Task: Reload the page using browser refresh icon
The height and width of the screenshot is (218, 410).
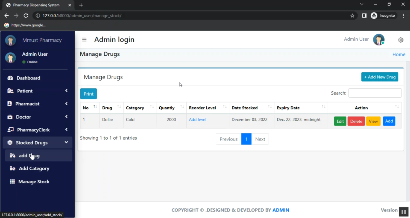Action: (x=26, y=16)
